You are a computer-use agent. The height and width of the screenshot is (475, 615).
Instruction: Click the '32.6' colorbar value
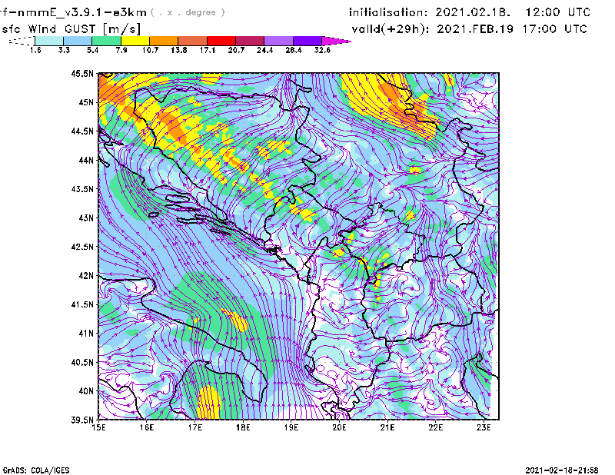[322, 50]
